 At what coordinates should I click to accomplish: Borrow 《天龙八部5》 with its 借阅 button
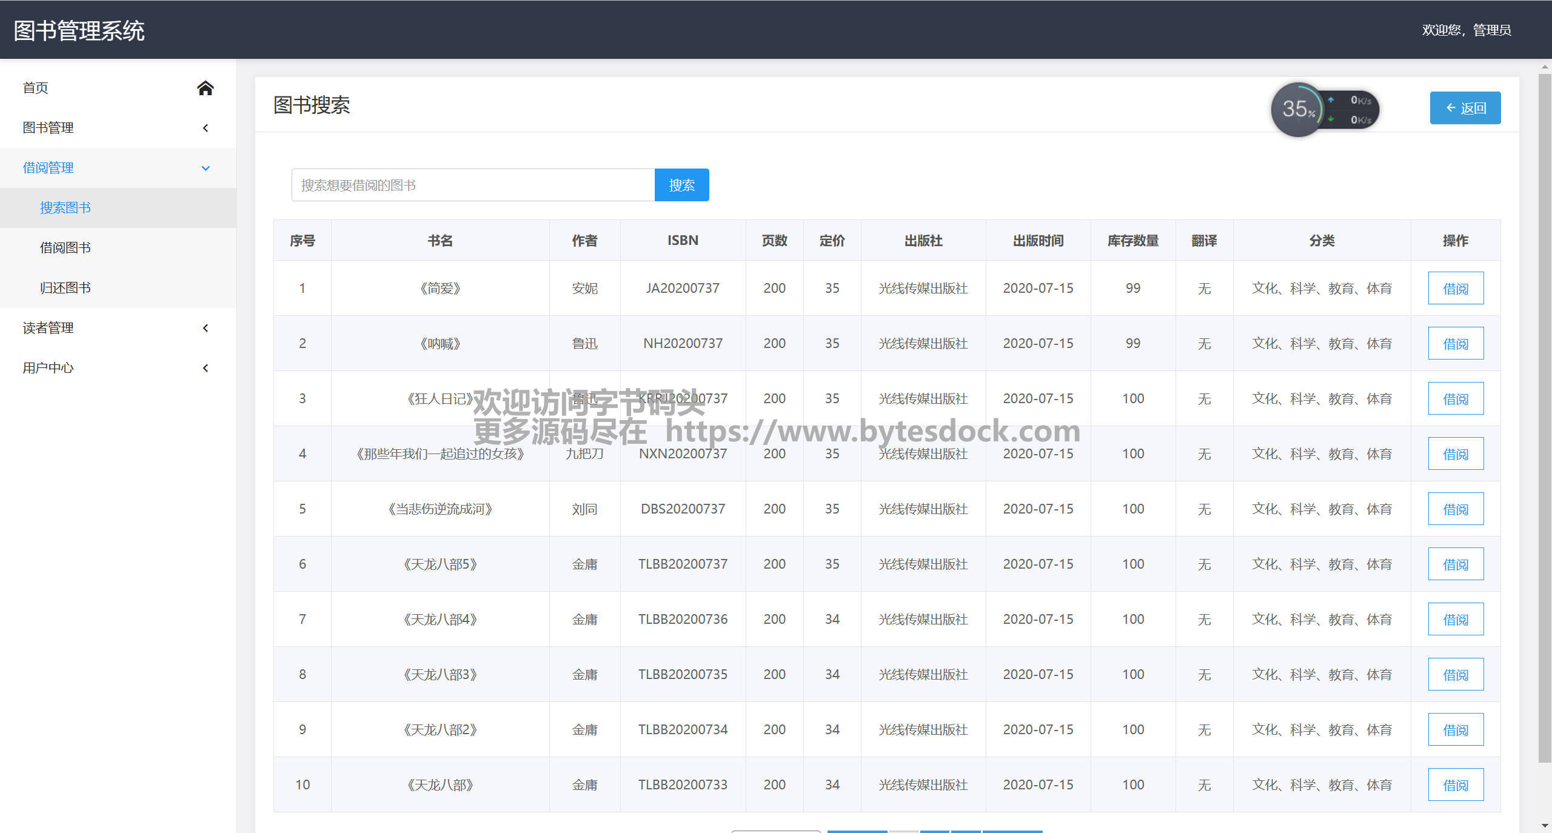[x=1455, y=564]
